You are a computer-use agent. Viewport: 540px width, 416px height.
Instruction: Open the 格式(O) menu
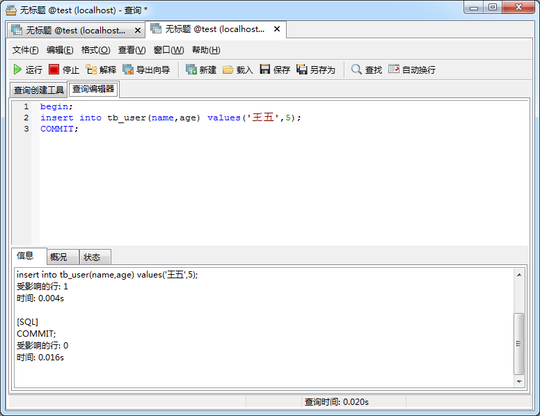(96, 50)
